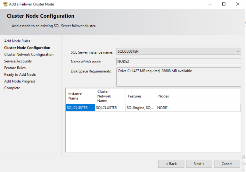Maximize the Add a Failover Cluster Node window
Image resolution: width=246 pixels, height=172 pixels.
point(224,4)
